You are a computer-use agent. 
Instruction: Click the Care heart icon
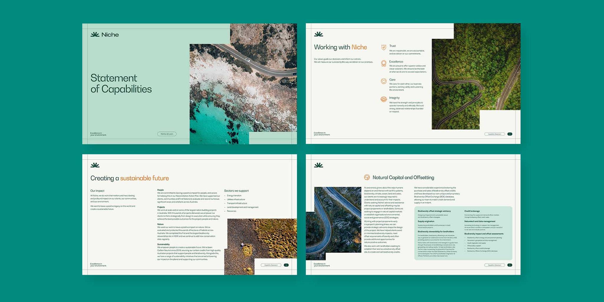[x=383, y=81]
